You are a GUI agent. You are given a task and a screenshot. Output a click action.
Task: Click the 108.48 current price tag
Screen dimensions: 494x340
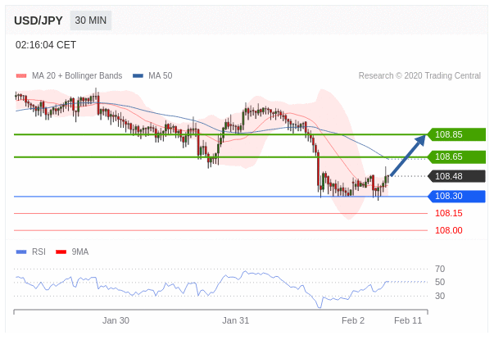(457, 176)
